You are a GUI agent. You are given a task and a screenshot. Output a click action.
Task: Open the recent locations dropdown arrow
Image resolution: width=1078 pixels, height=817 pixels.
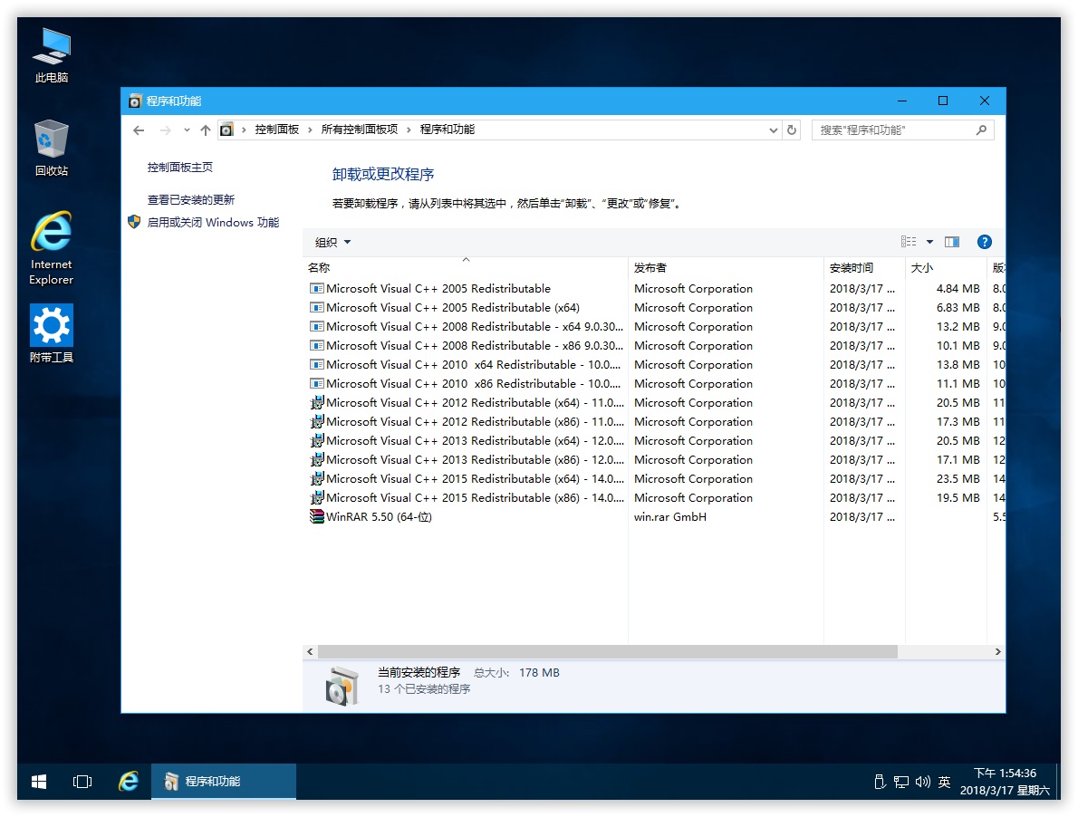coord(187,130)
